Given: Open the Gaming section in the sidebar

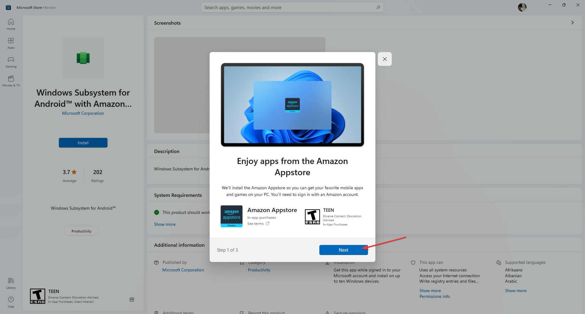Looking at the screenshot, I should (x=11, y=62).
